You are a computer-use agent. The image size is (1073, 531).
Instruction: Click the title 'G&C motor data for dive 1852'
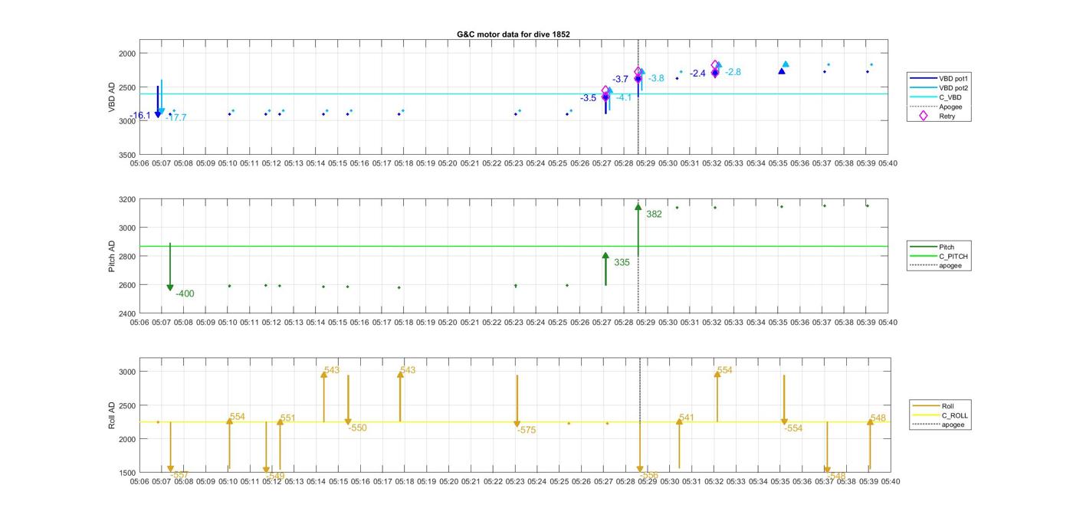coord(513,34)
